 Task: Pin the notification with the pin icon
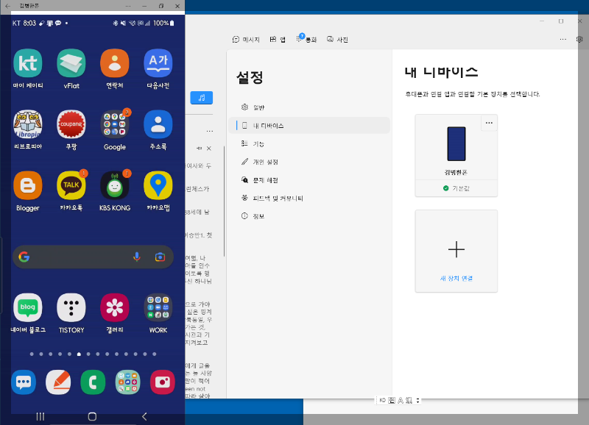(199, 149)
